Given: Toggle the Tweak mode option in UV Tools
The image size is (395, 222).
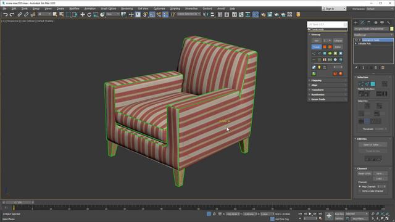Looking at the screenshot, I should click(309, 30).
